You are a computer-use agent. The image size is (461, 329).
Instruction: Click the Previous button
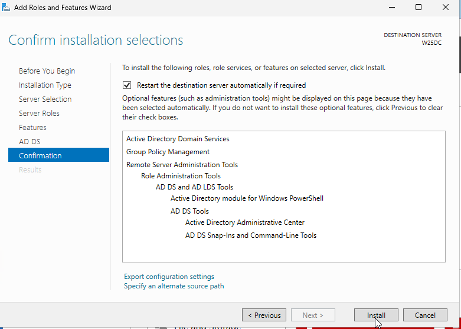click(264, 315)
